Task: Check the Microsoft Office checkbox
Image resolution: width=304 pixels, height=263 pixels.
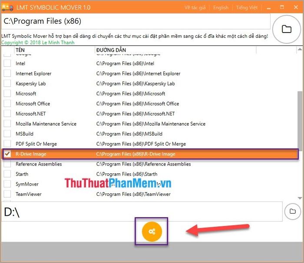Action: [x=7, y=104]
